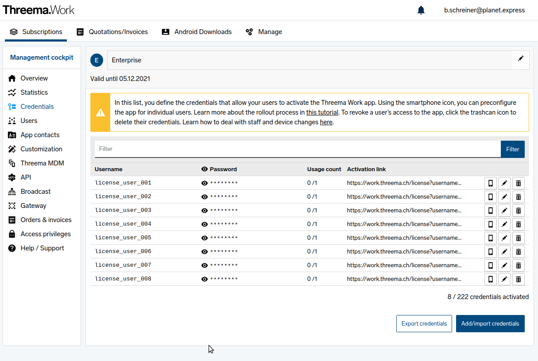Reveal the password for license_user_007
Image resolution: width=538 pixels, height=361 pixels.
(205, 265)
